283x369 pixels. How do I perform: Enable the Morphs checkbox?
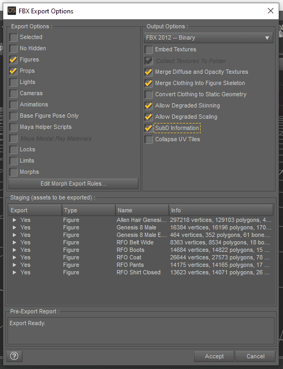[x=13, y=172]
